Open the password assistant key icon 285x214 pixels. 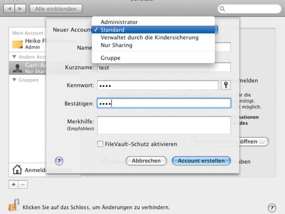[226, 85]
